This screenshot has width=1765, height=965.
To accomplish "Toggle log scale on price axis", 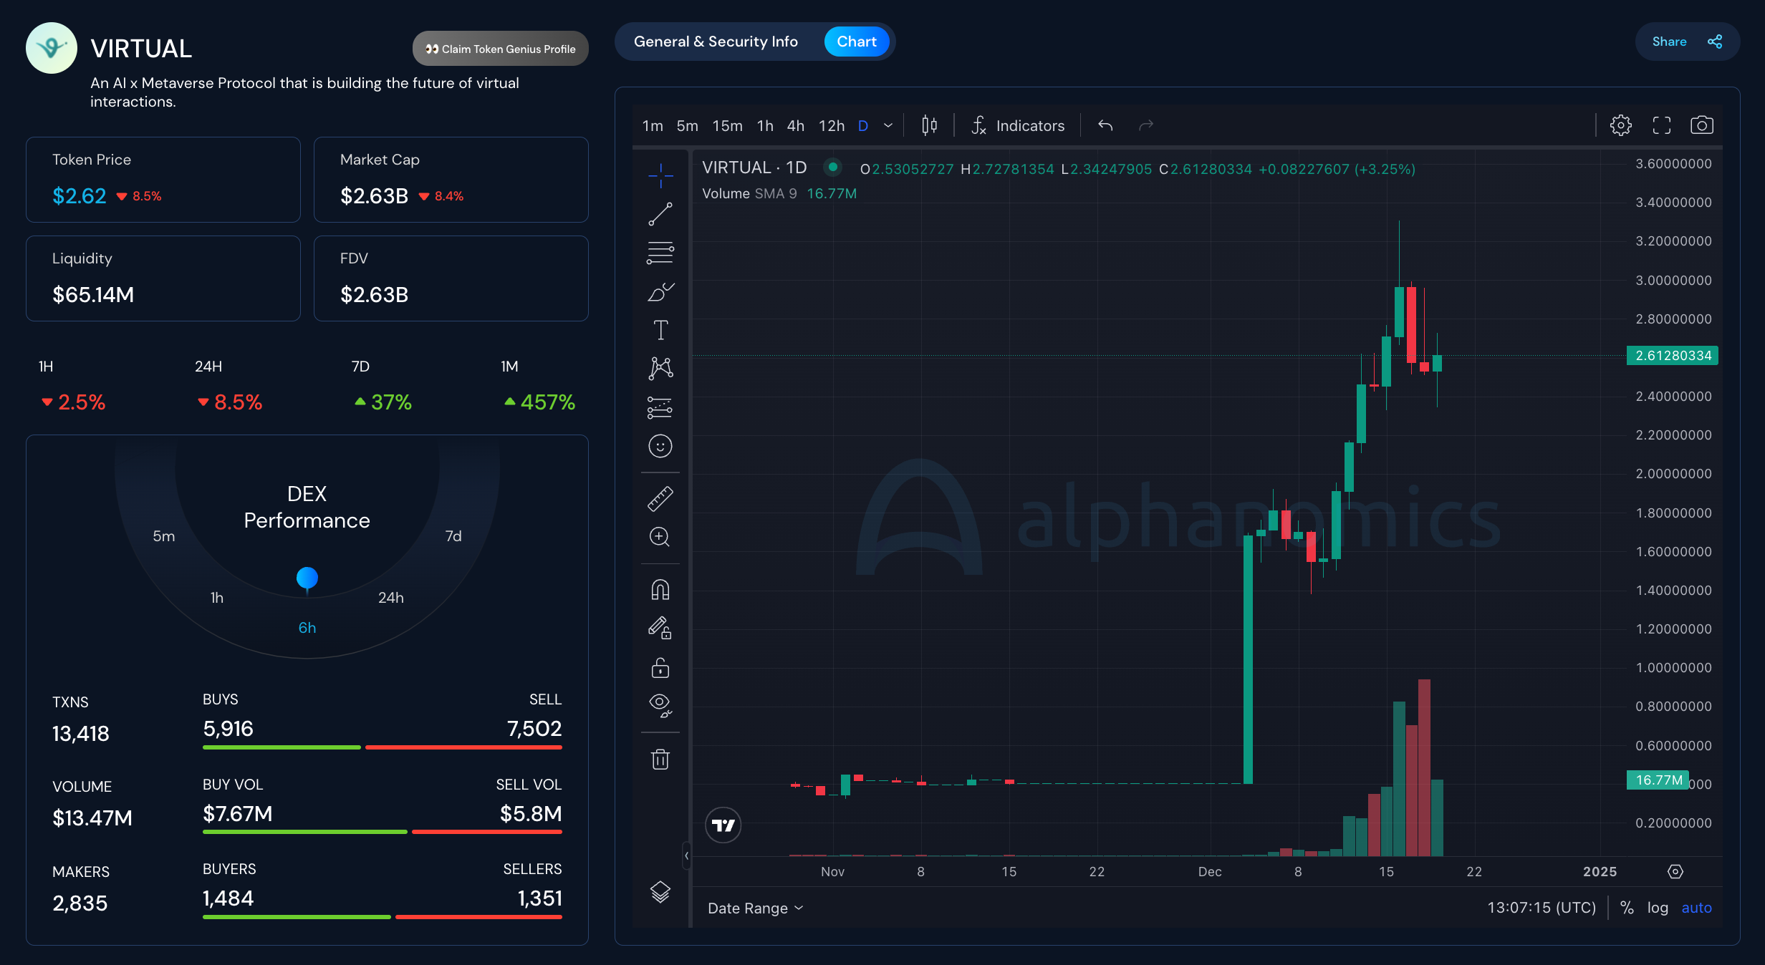I will pyautogui.click(x=1657, y=908).
